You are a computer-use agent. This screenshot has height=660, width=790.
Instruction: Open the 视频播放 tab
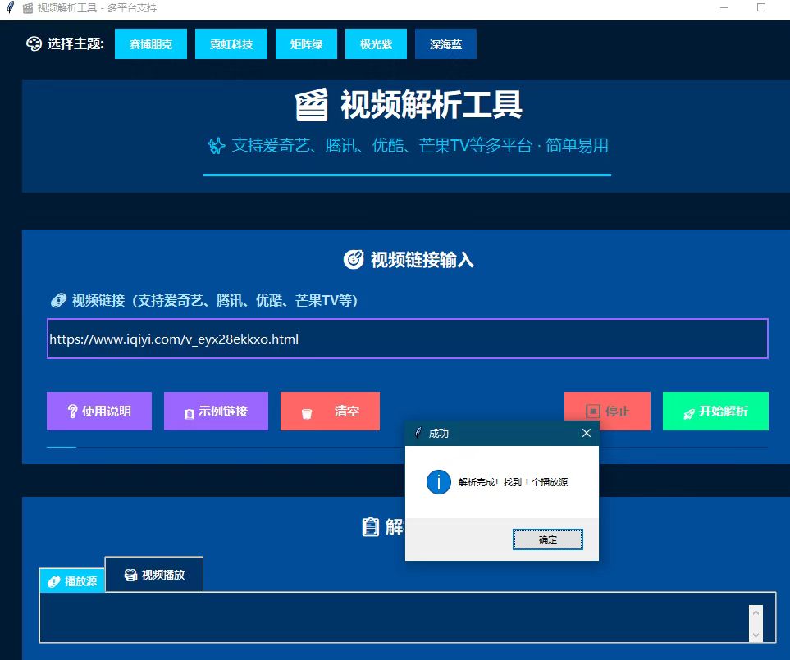(154, 575)
